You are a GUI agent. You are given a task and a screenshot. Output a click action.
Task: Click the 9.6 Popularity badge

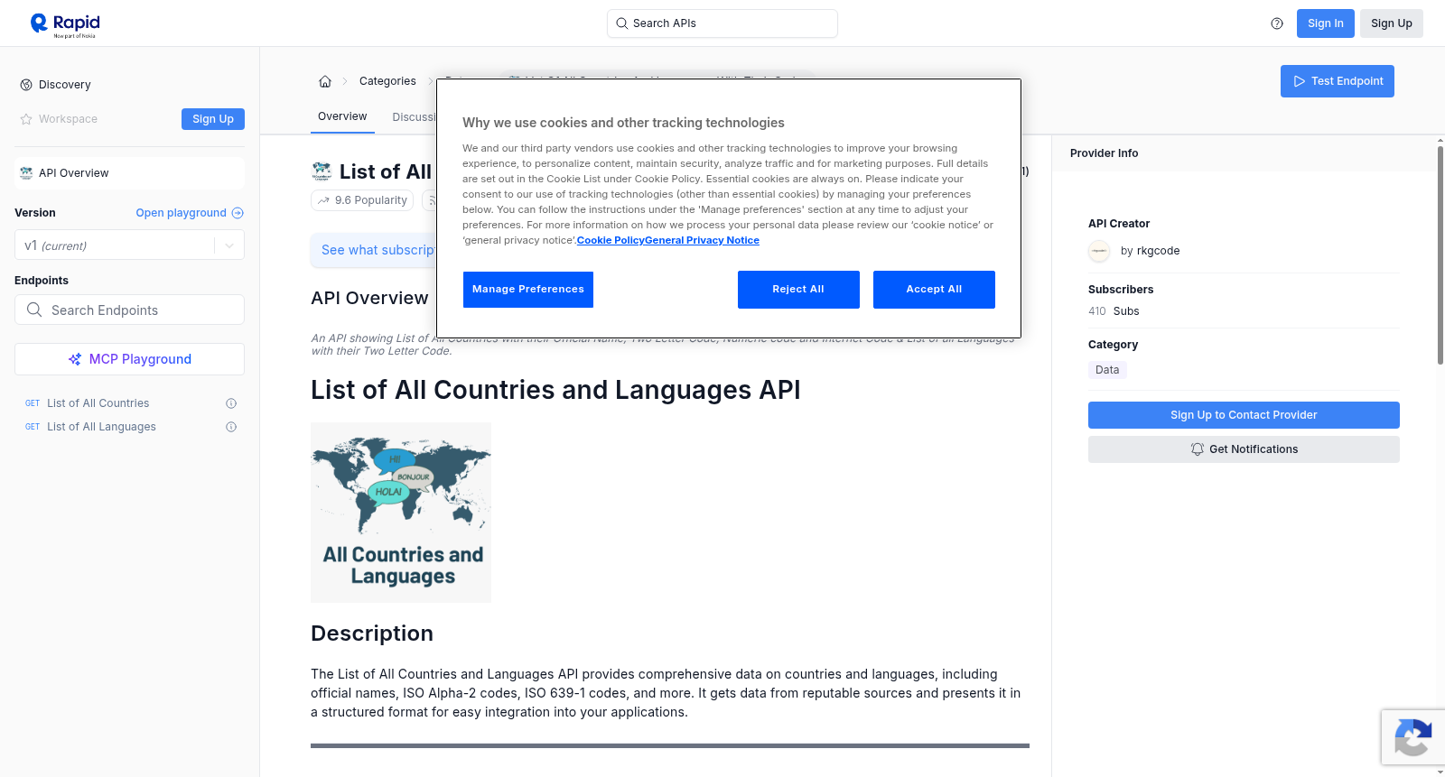pyautogui.click(x=362, y=200)
